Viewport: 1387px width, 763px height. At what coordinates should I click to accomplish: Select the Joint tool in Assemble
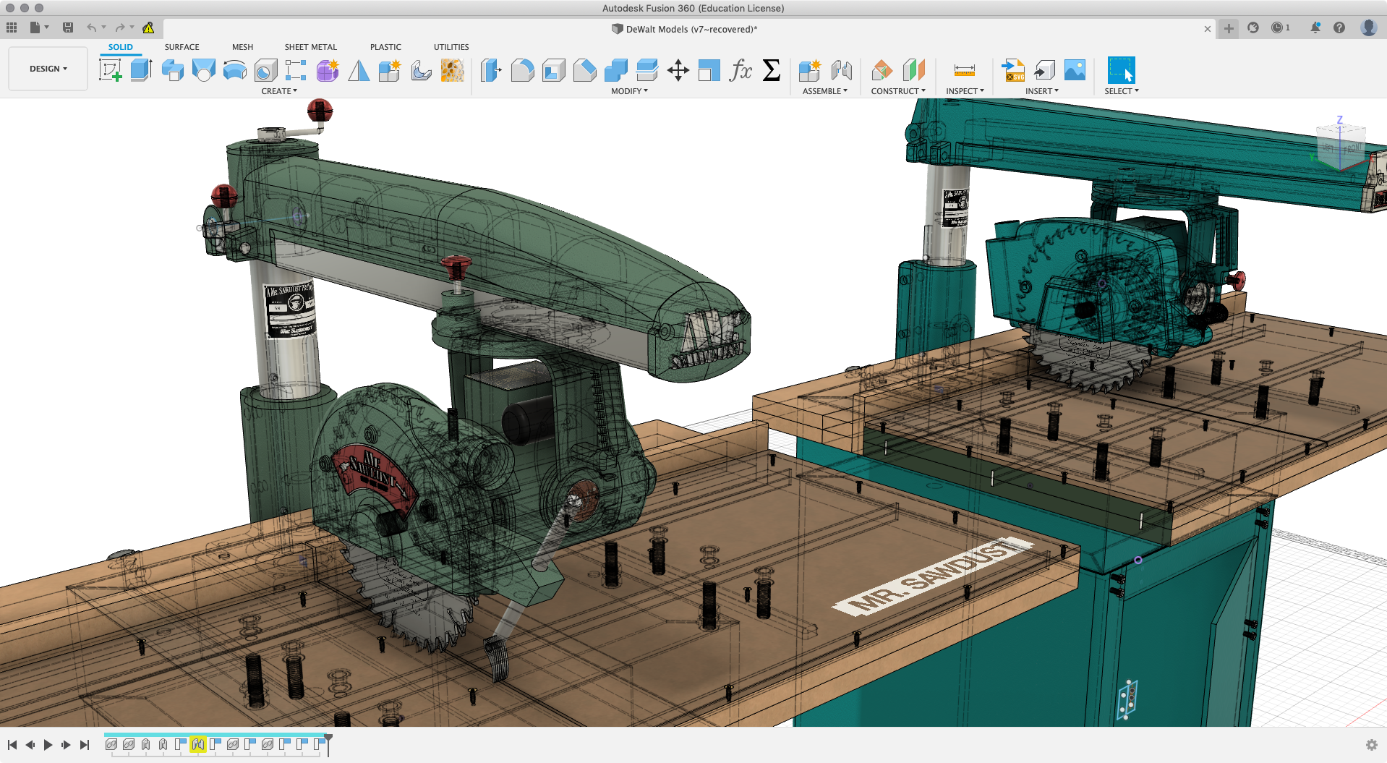(841, 70)
